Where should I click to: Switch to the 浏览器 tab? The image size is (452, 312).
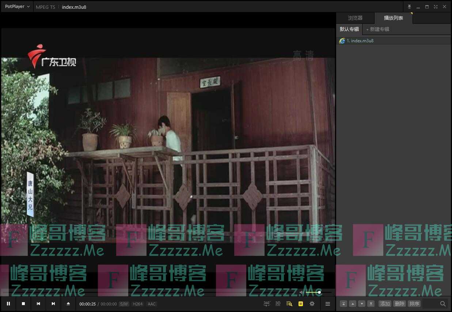coord(355,18)
